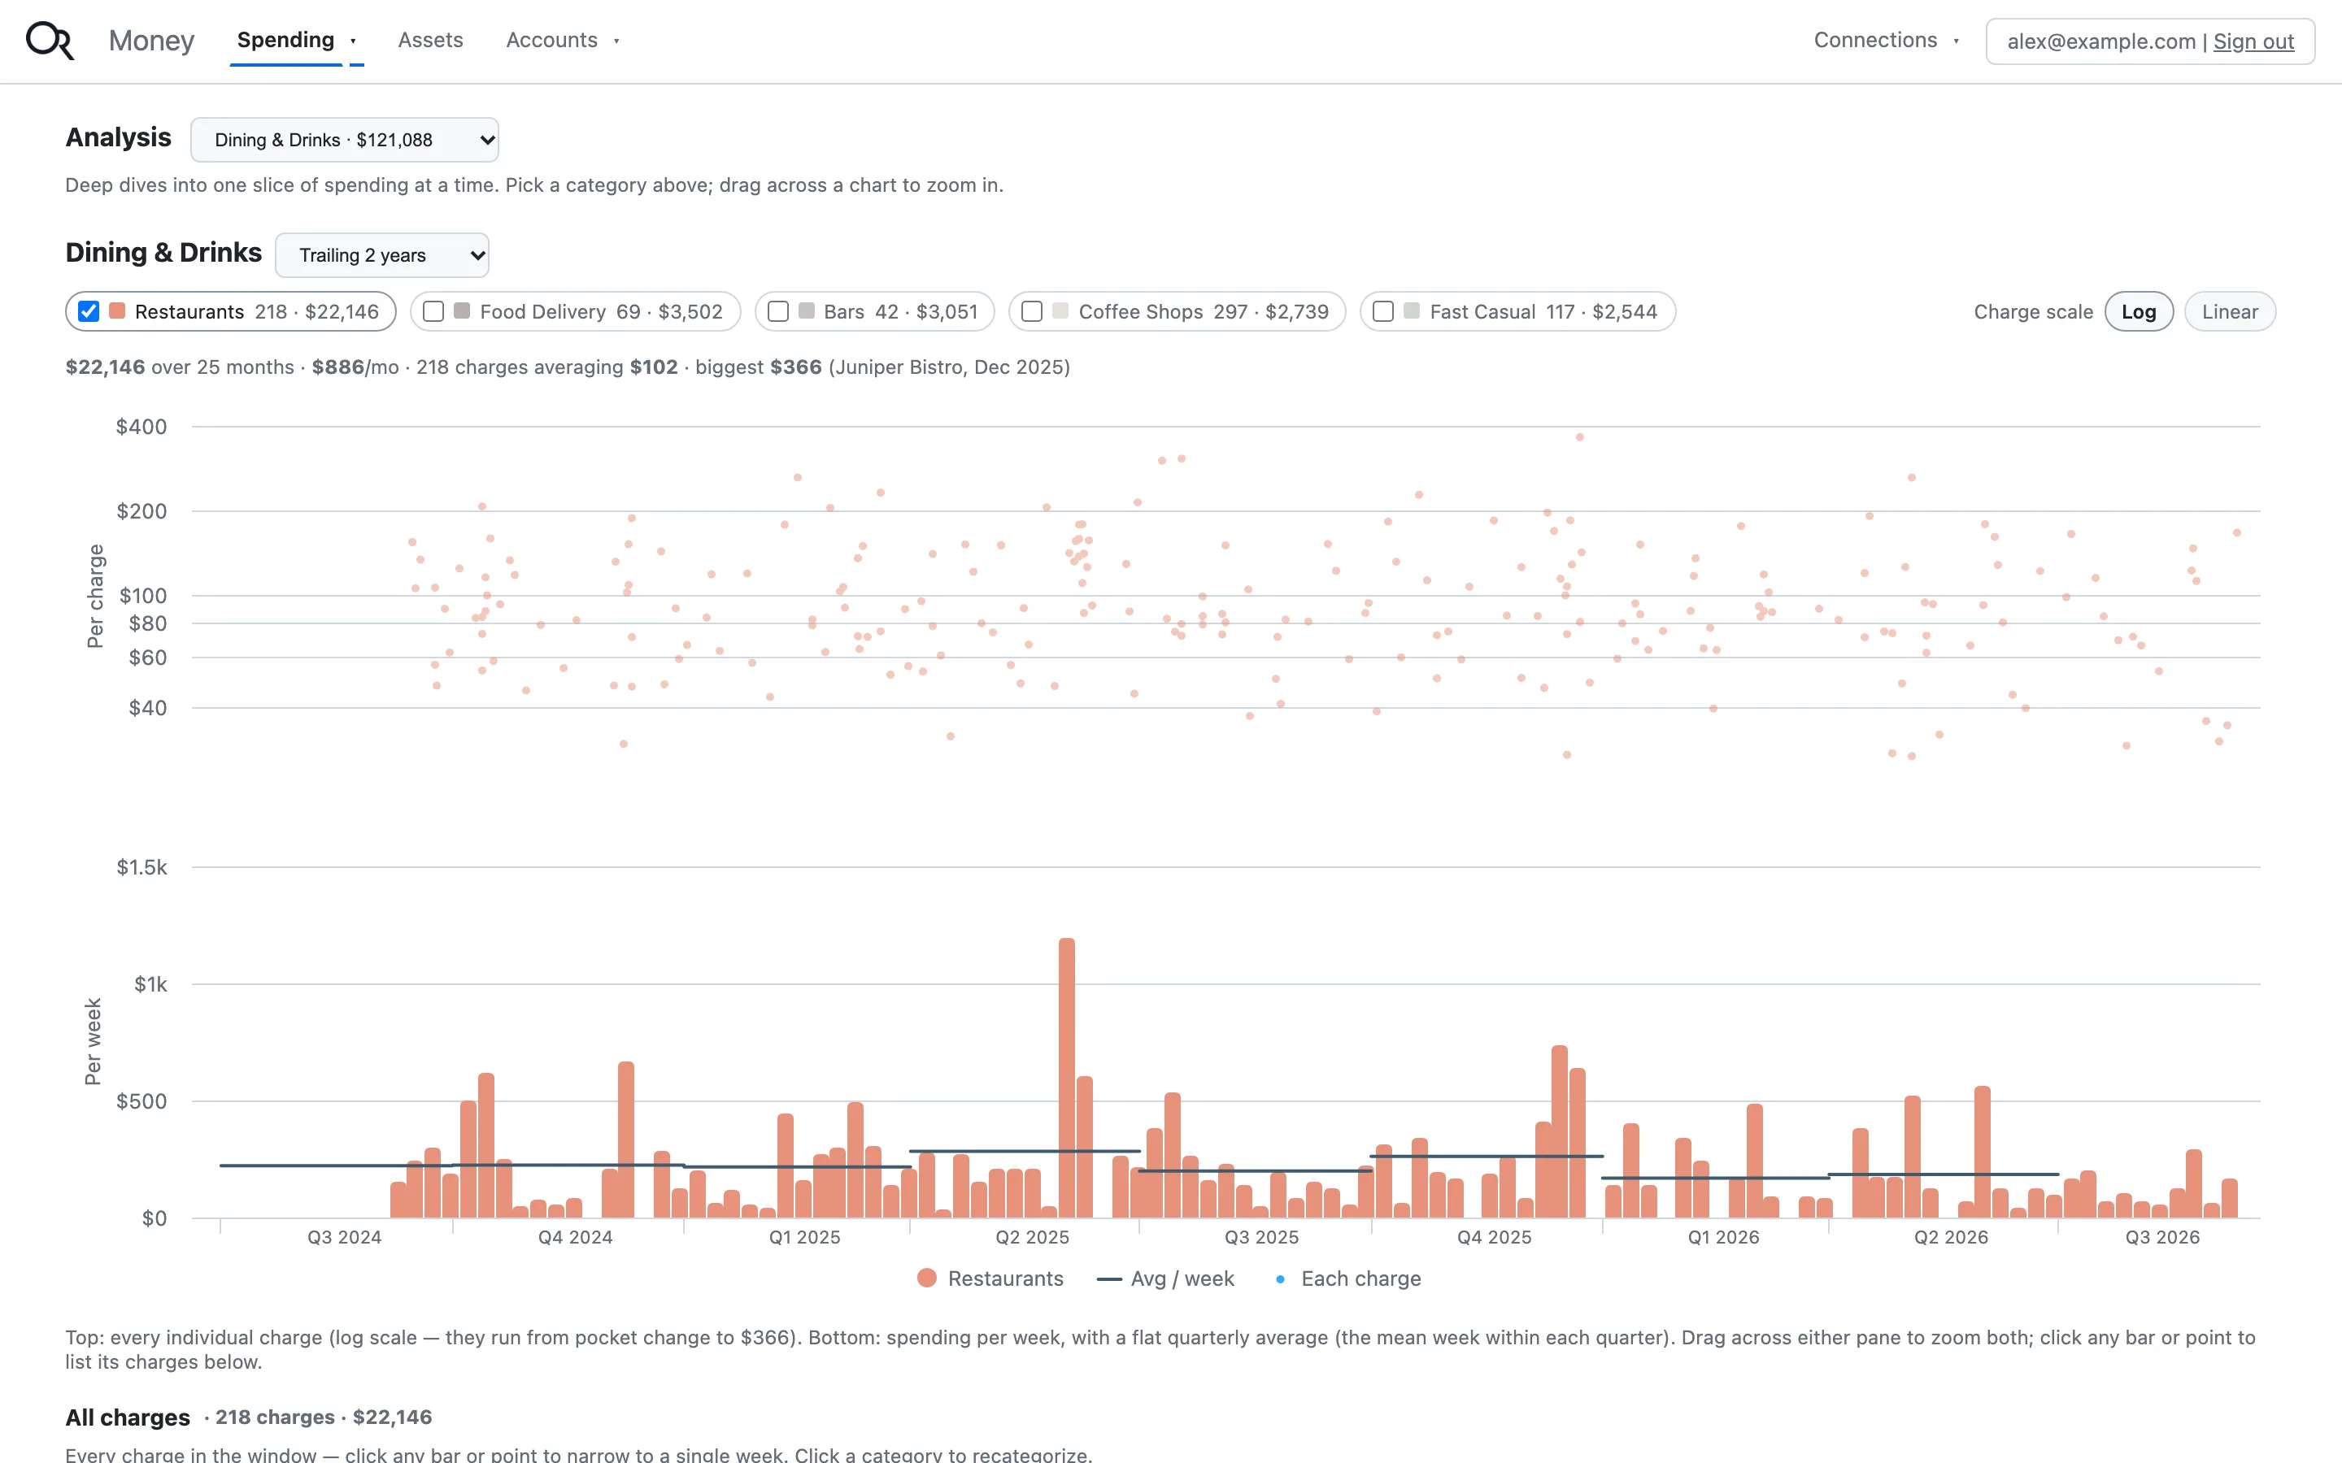The height and width of the screenshot is (1463, 2342).
Task: Click the Food Delivery gray color swatch
Action: (463, 310)
